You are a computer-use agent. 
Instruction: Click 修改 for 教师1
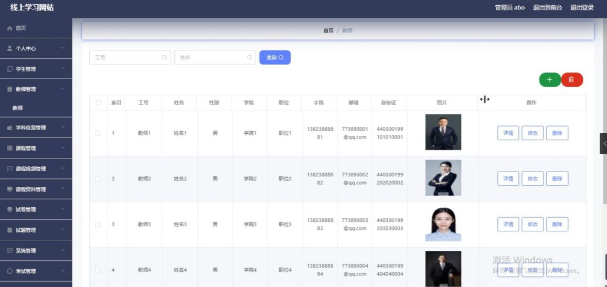coord(533,133)
